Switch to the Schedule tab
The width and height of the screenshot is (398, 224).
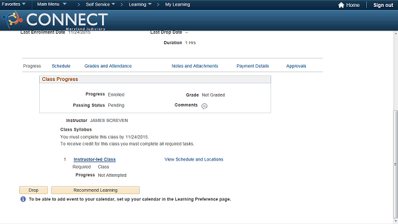click(x=61, y=66)
